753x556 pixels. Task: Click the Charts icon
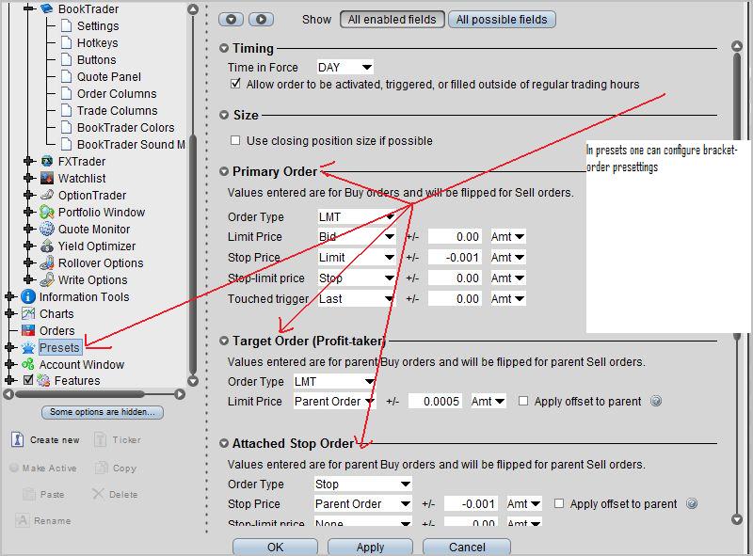[28, 313]
